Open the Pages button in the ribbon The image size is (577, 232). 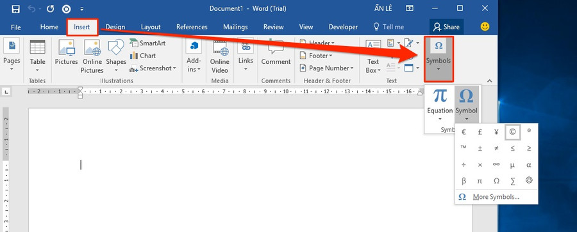12,56
